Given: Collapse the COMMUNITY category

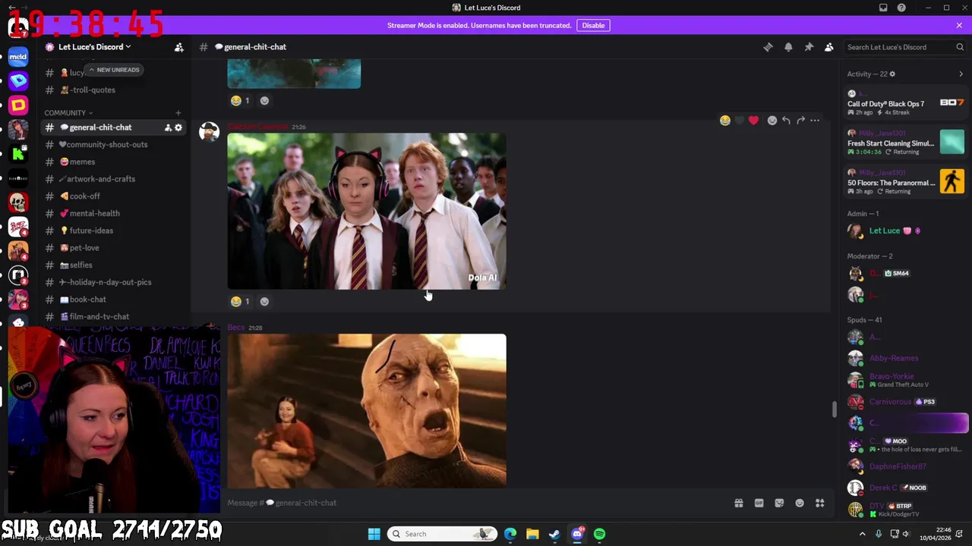Looking at the screenshot, I should point(68,113).
